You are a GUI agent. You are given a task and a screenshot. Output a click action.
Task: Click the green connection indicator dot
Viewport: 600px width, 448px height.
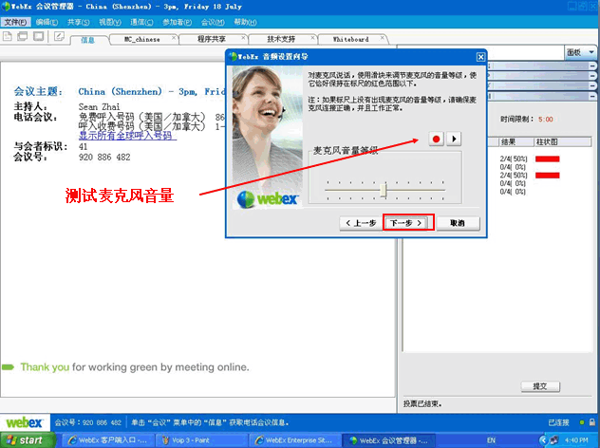coord(582,422)
